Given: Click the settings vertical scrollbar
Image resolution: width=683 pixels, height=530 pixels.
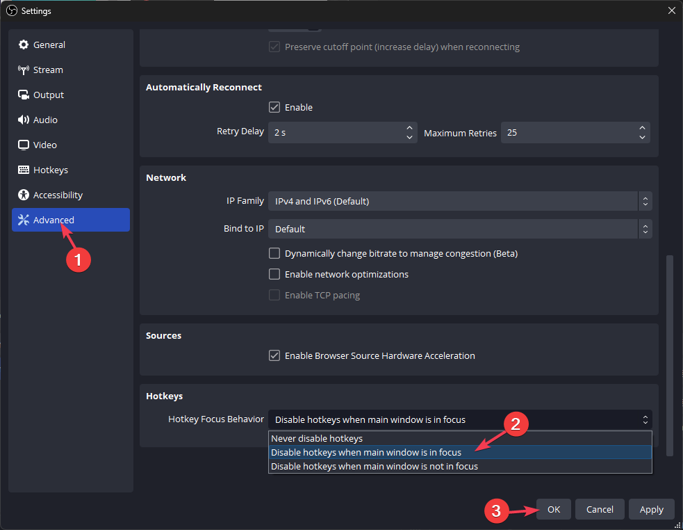Looking at the screenshot, I should [670, 355].
